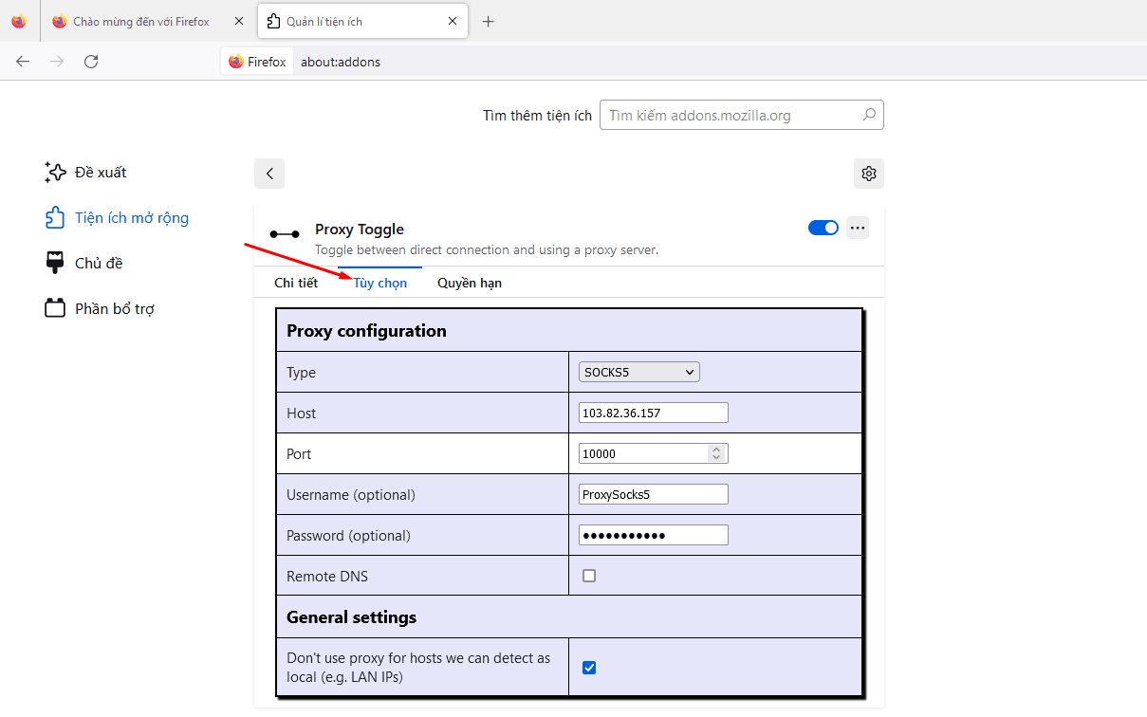The image size is (1147, 717).
Task: Click the Username field with ProxySocks5
Action: pos(654,494)
